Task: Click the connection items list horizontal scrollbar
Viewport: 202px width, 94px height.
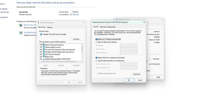Action: click(x=59, y=61)
